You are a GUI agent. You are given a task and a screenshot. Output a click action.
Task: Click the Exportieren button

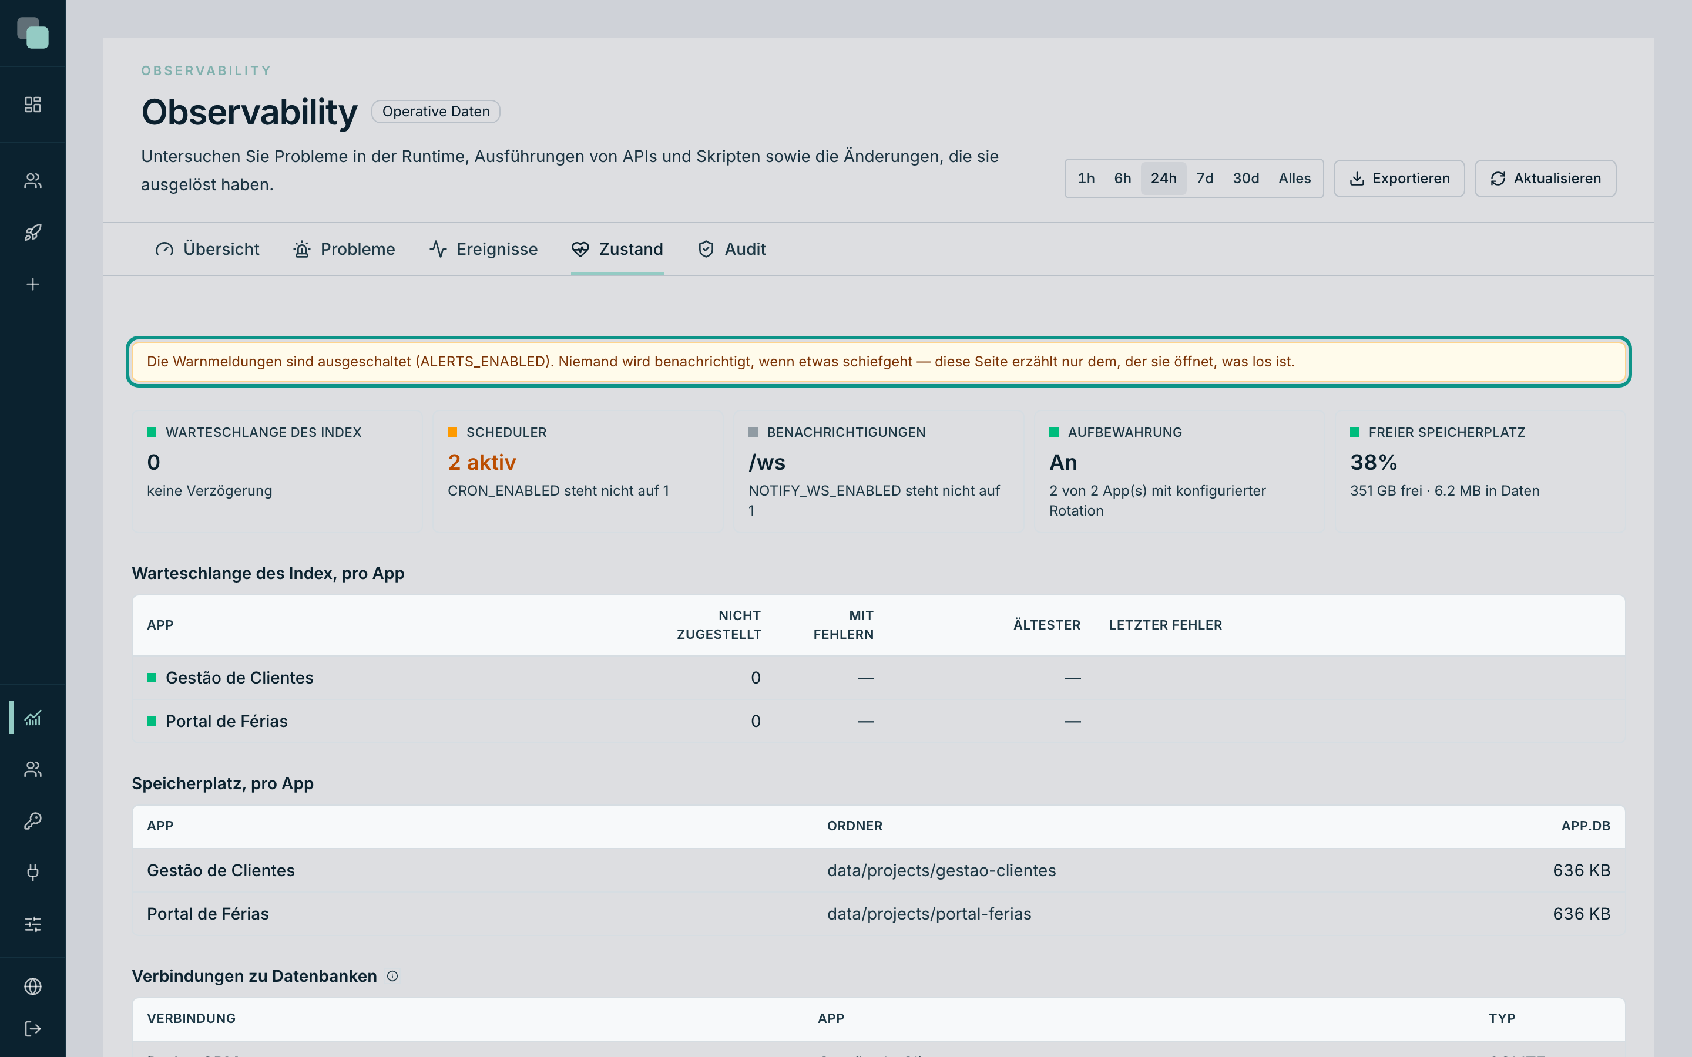click(1398, 179)
